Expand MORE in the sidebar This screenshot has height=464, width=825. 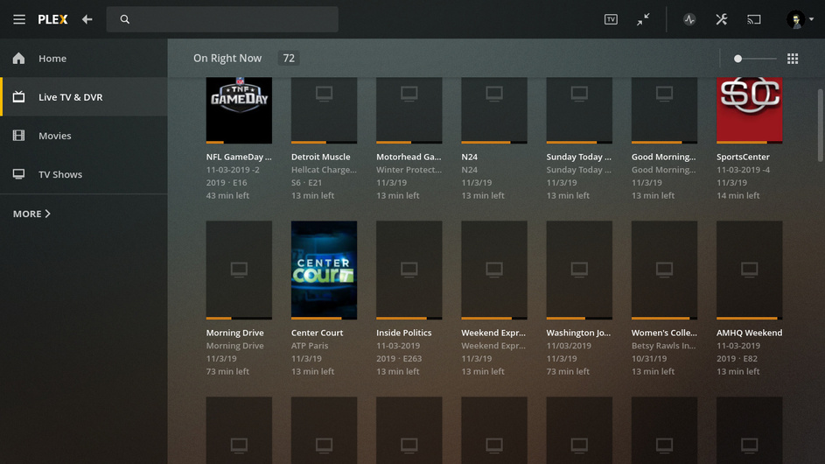pos(31,214)
